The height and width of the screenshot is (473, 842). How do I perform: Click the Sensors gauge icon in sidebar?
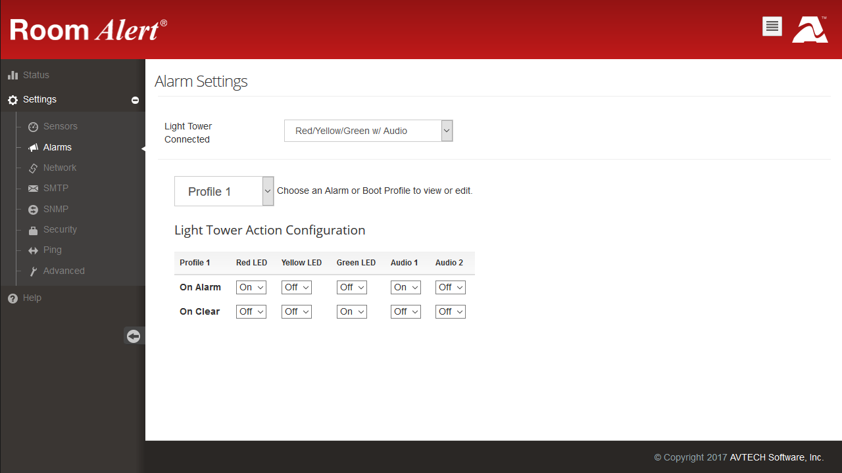tap(33, 127)
